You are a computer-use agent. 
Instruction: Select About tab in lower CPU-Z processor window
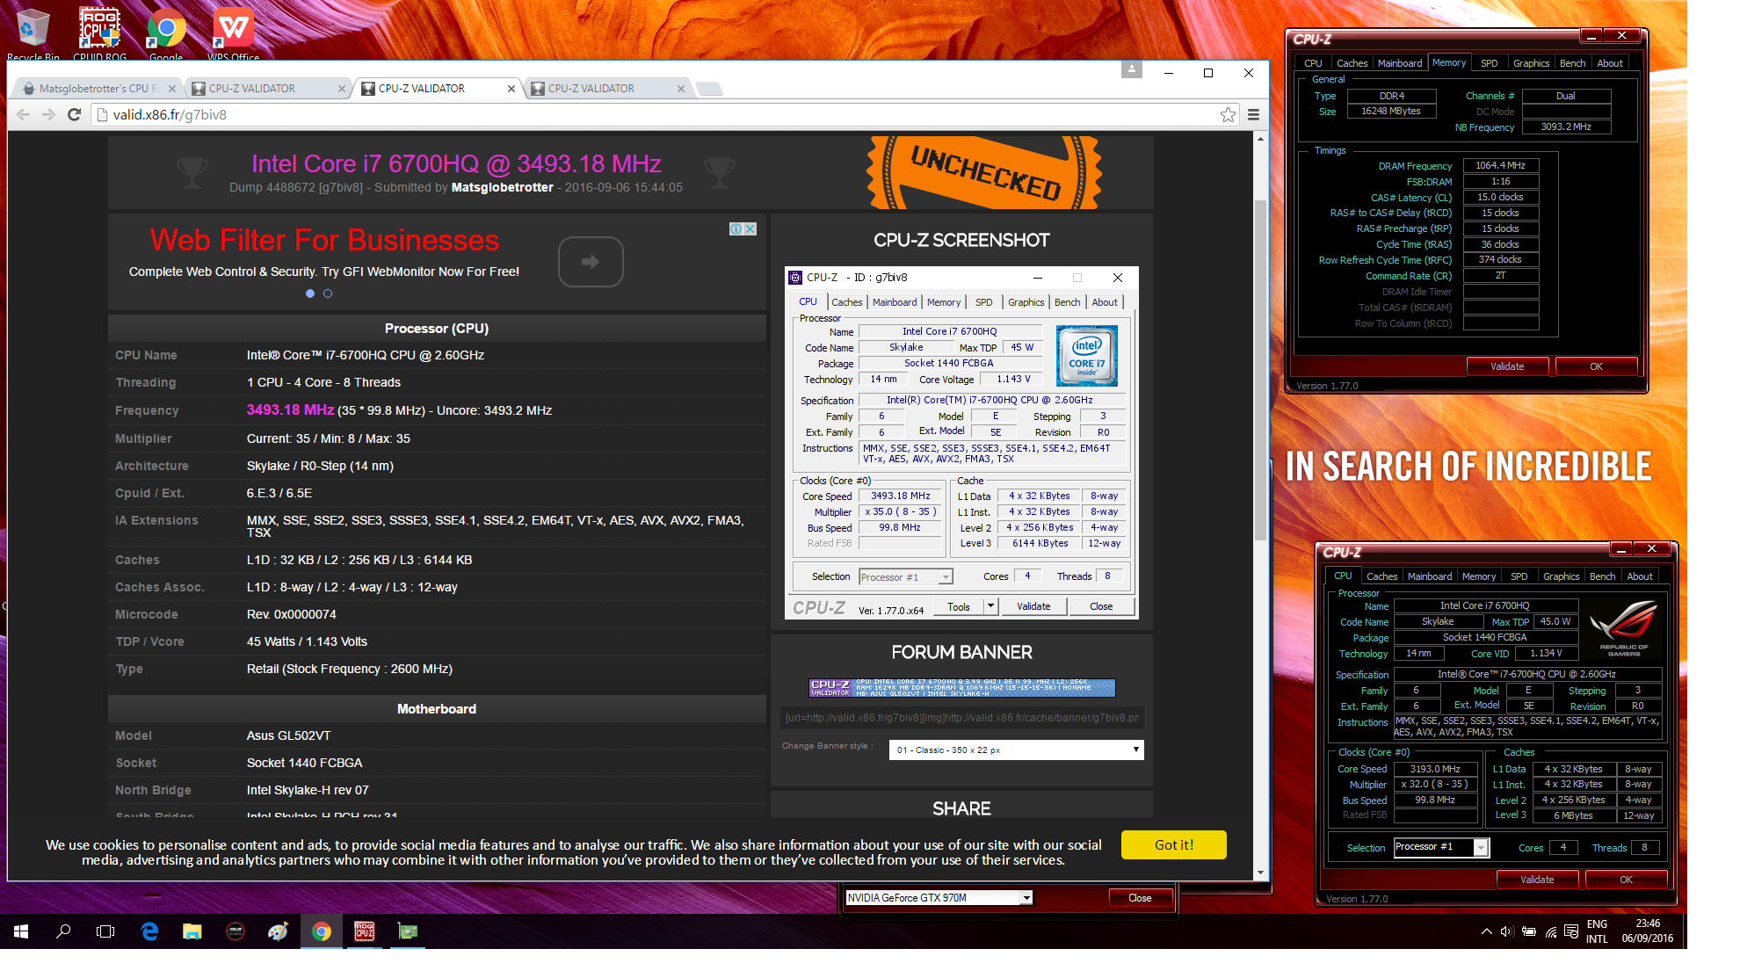1639,576
